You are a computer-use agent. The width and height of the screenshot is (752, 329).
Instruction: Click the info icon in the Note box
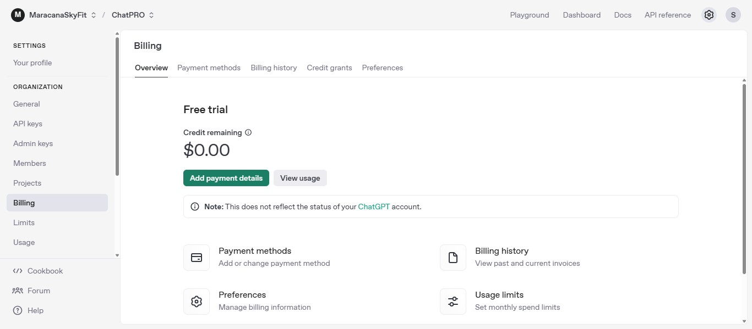[x=195, y=207]
